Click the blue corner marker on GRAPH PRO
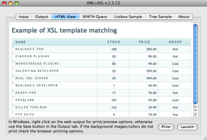Viewport: 207px width, 140px height. point(13,91)
